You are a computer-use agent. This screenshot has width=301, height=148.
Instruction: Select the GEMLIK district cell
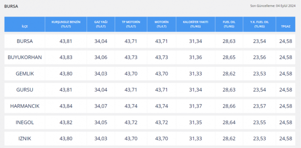(x=25, y=74)
